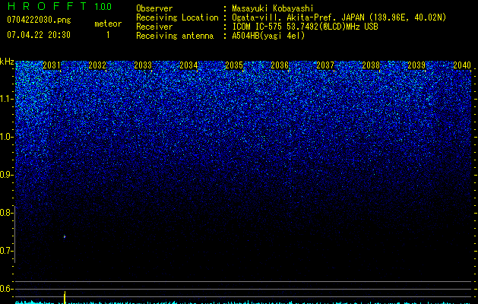Click the 2032 time marker
The width and height of the screenshot is (478, 304).
coord(97,65)
